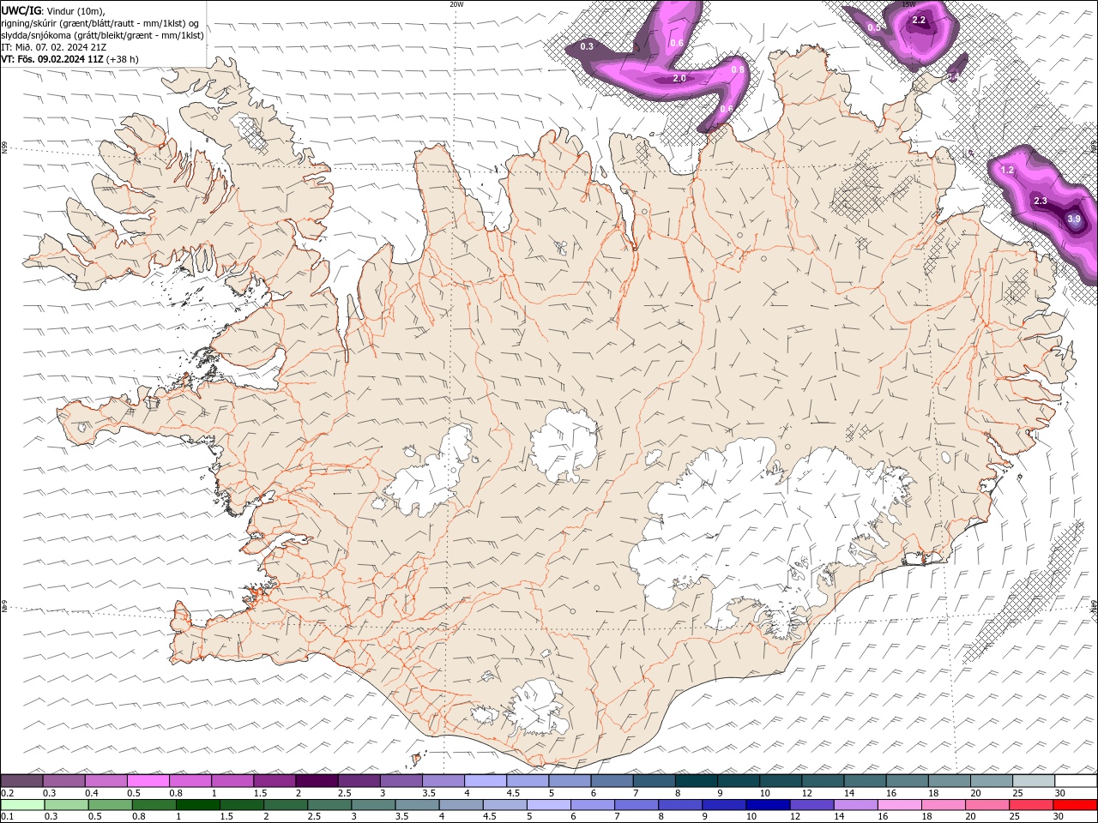Select the 2 dark purple snow scale swatch
The image size is (1098, 823).
(317, 780)
